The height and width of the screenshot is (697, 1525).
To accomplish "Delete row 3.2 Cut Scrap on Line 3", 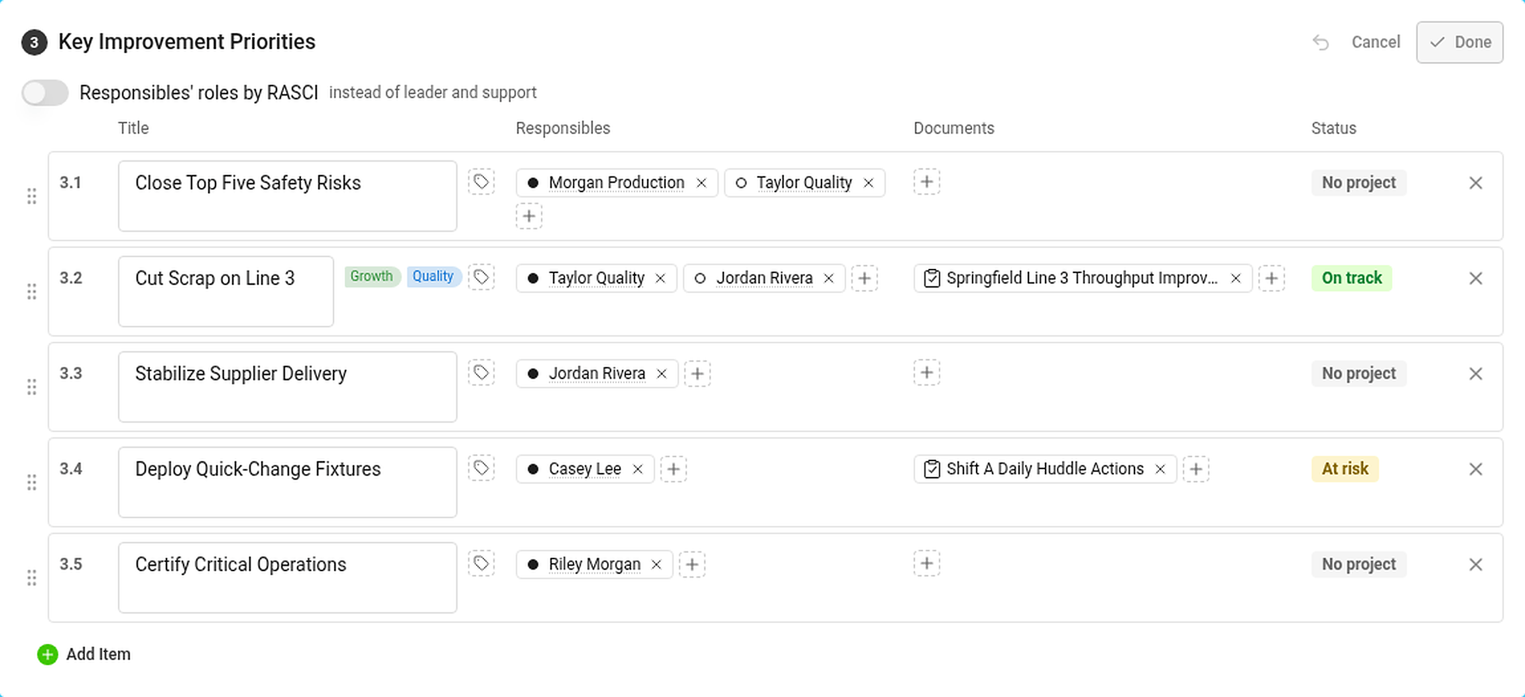I will 1476,278.
